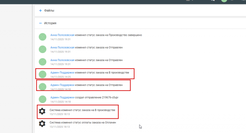Click avatar beside Админ Поддержки Отправлен entry
The height and width of the screenshot is (133, 246).
(43, 87)
